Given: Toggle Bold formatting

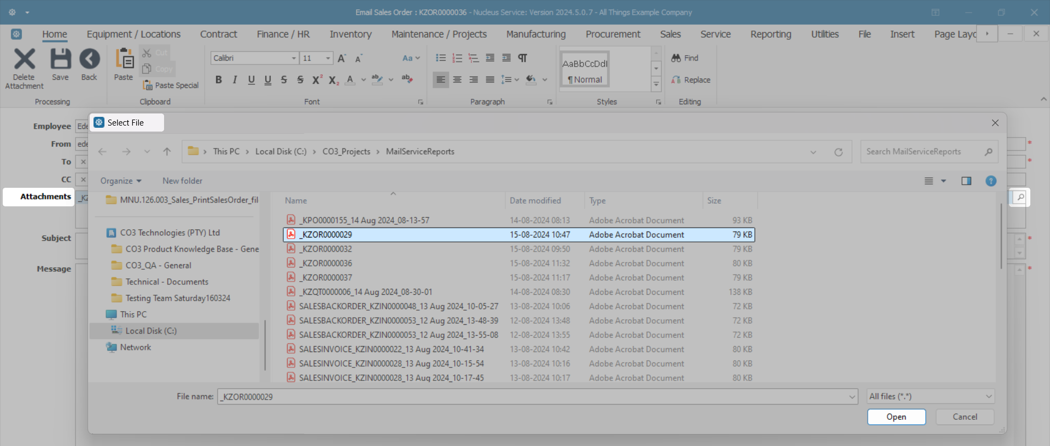Looking at the screenshot, I should (219, 80).
